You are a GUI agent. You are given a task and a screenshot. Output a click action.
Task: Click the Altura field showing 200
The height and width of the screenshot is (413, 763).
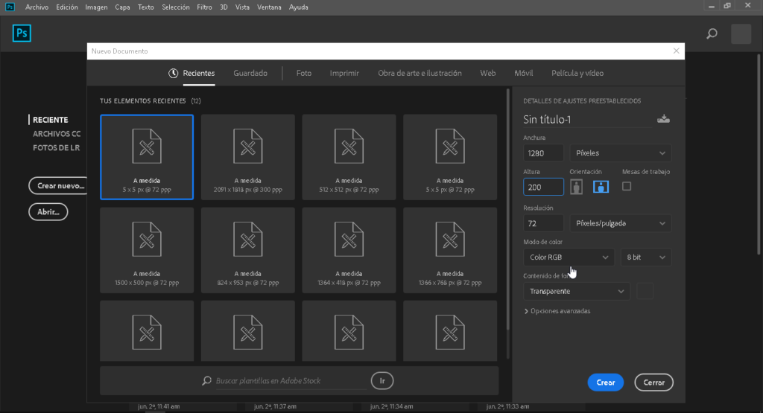[543, 187]
